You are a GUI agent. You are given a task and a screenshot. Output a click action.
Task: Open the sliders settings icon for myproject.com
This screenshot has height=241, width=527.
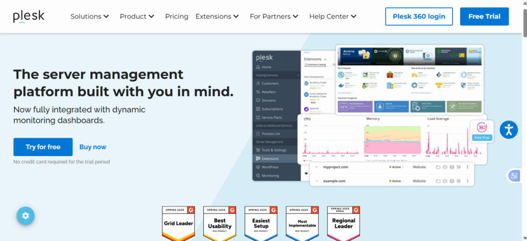click(x=459, y=167)
